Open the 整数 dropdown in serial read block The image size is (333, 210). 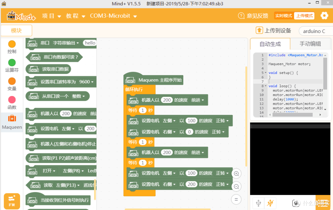pyautogui.click(x=78, y=96)
